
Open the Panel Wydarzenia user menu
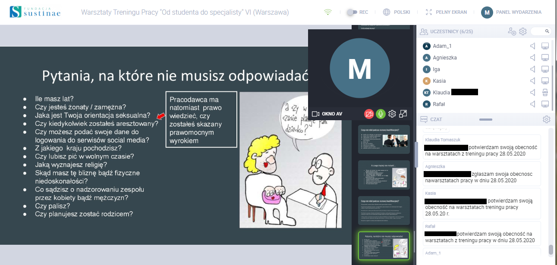(x=512, y=12)
